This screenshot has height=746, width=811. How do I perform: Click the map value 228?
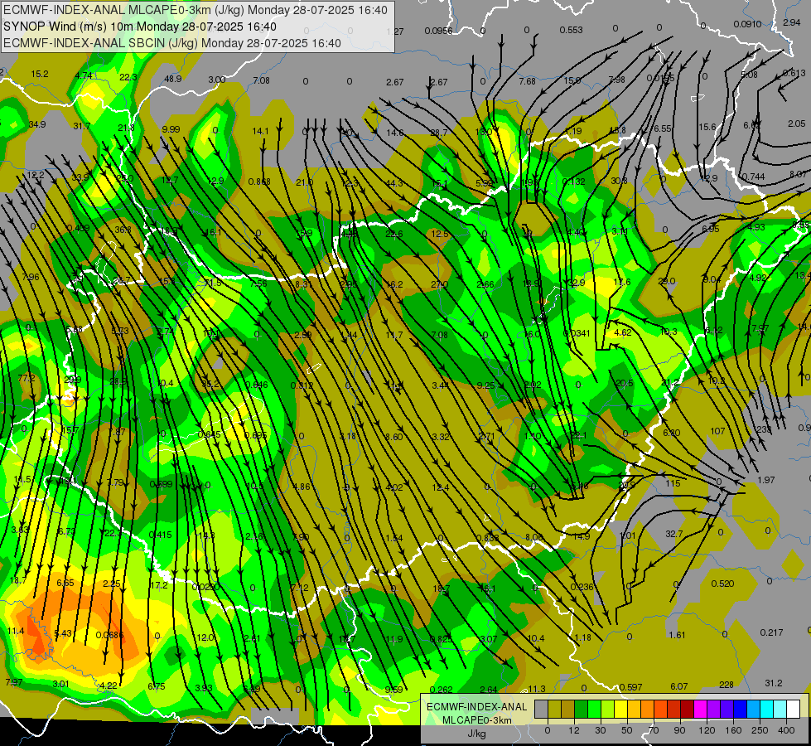click(x=727, y=685)
